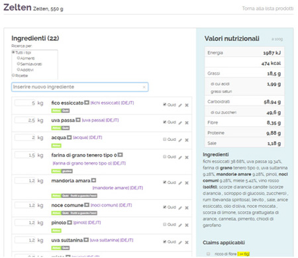Open the acqua DE,IT translation link
Viewport: 298px width, 258px height.
click(87, 138)
